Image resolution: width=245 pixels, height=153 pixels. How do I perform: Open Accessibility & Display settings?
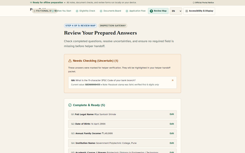point(199,11)
